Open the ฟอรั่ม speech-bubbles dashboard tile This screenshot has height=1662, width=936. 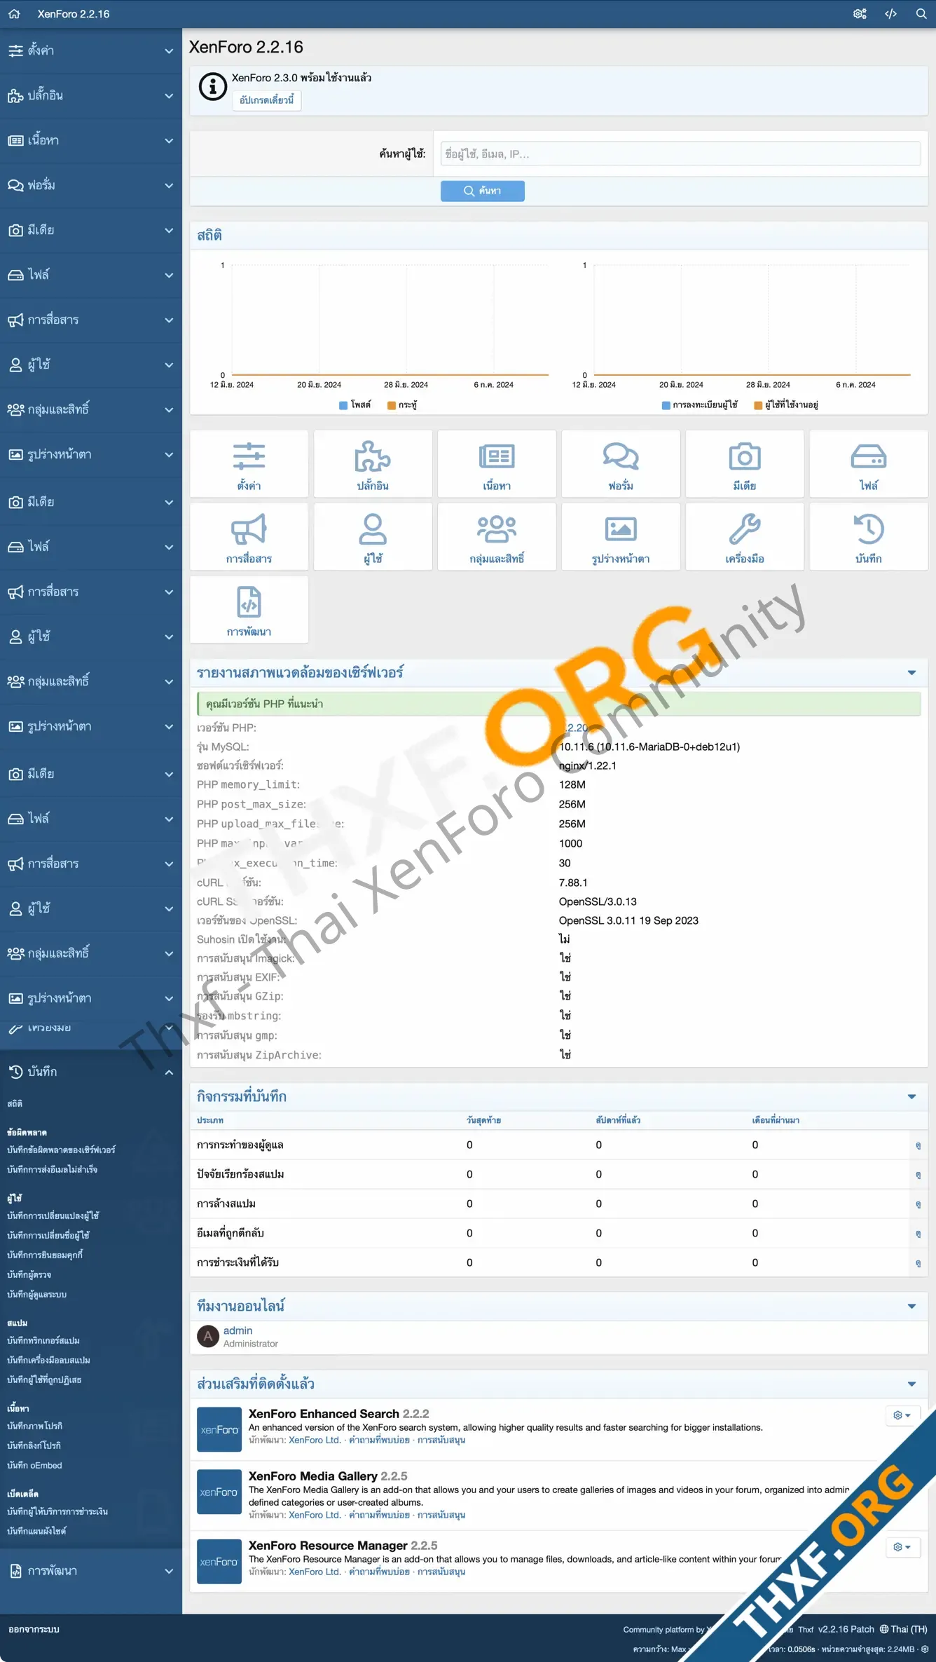pos(621,464)
